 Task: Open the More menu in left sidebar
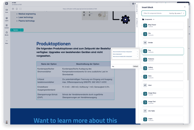click(x=6, y=42)
